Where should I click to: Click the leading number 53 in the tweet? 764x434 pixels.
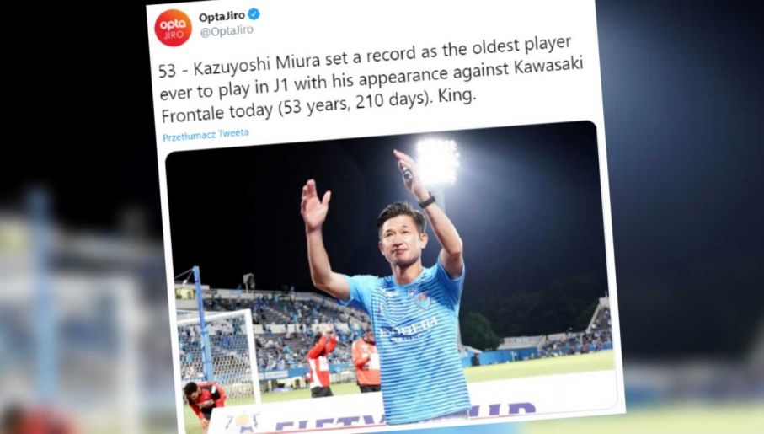(167, 71)
